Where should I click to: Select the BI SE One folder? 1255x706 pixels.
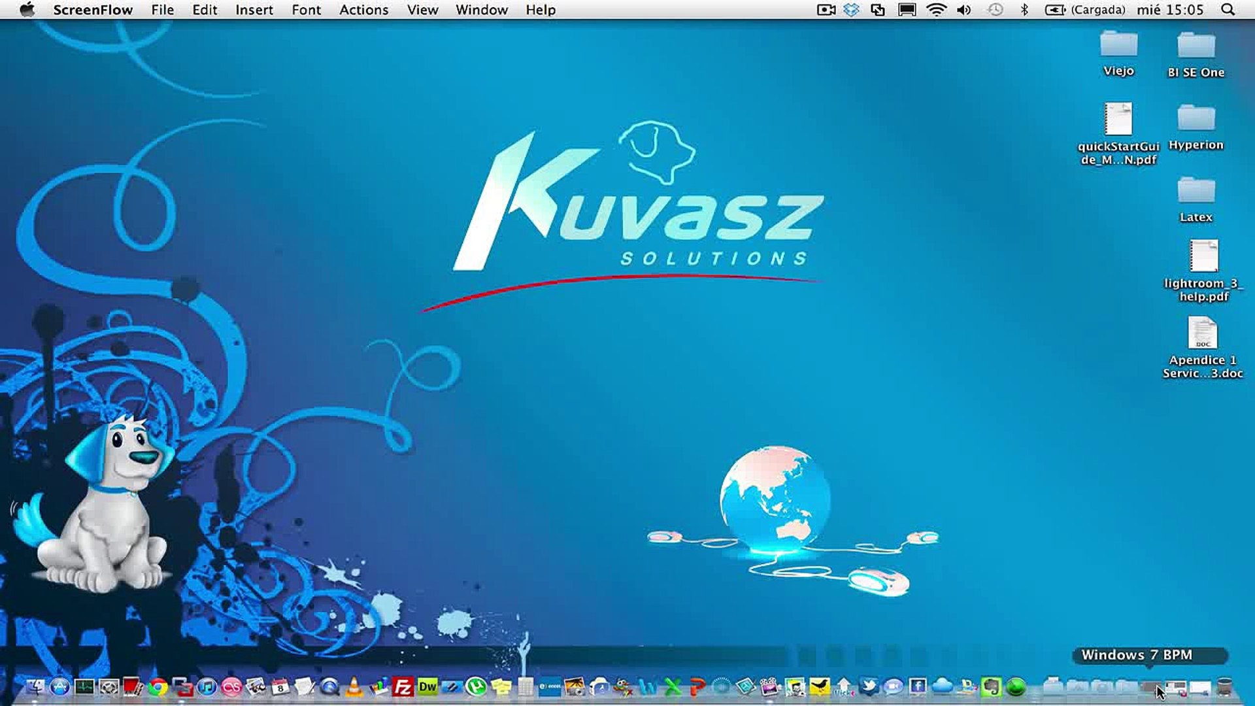click(1196, 54)
